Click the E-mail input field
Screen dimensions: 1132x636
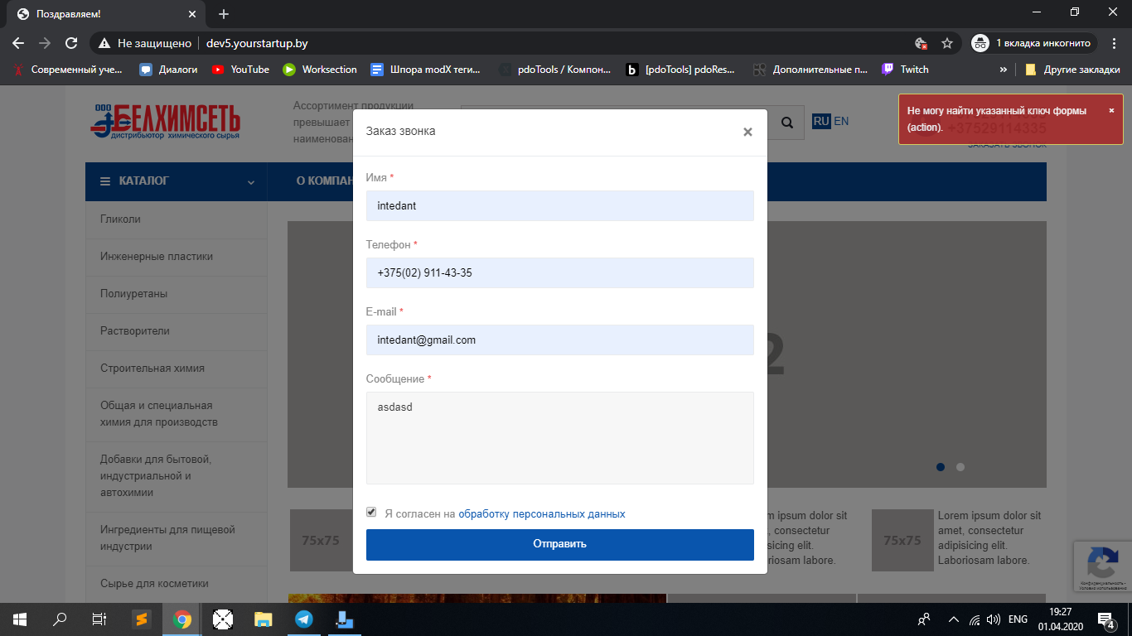(560, 340)
